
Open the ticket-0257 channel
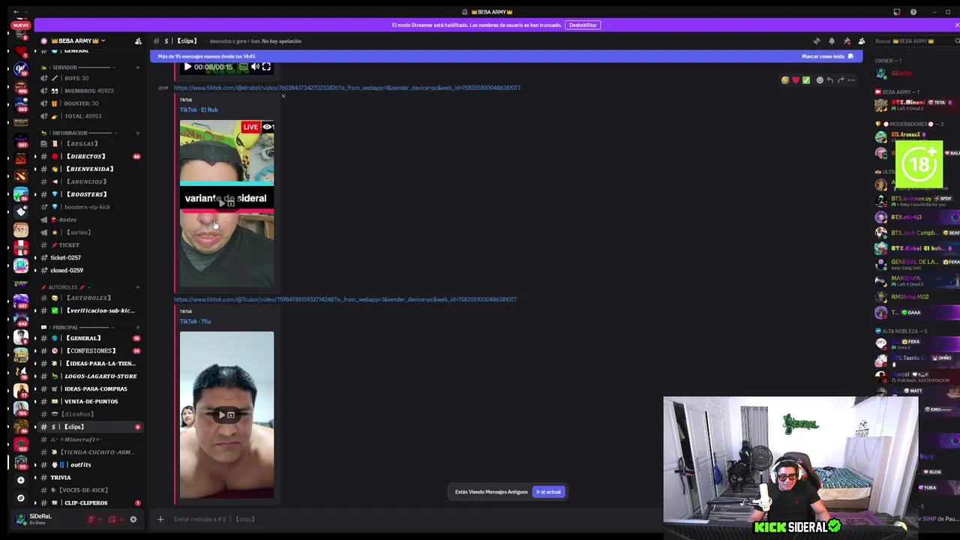pyautogui.click(x=88, y=257)
